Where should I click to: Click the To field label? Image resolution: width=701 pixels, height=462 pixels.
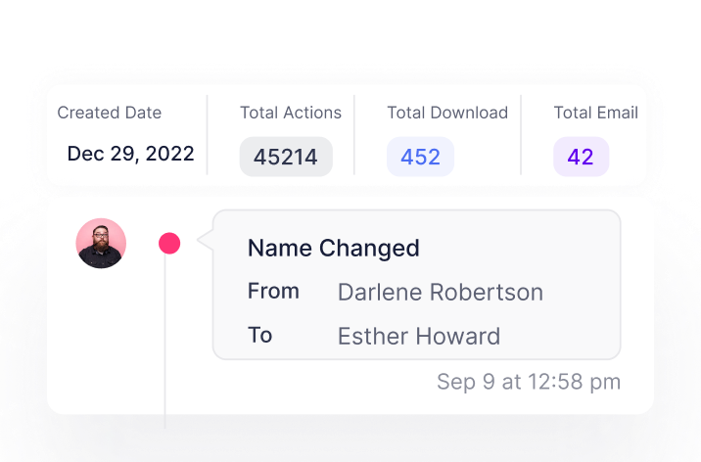(259, 336)
